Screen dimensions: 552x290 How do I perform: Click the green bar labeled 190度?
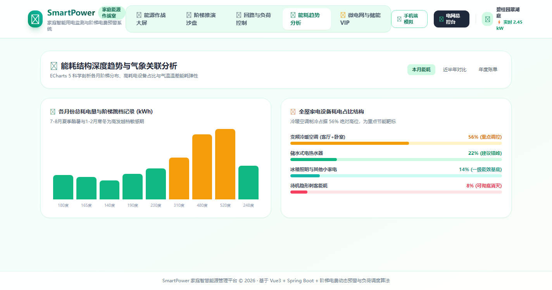coord(133,187)
